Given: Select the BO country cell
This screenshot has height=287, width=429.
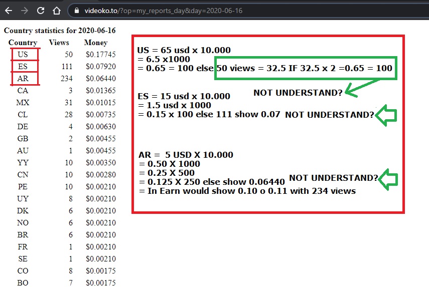Looking at the screenshot, I should 23,283.
